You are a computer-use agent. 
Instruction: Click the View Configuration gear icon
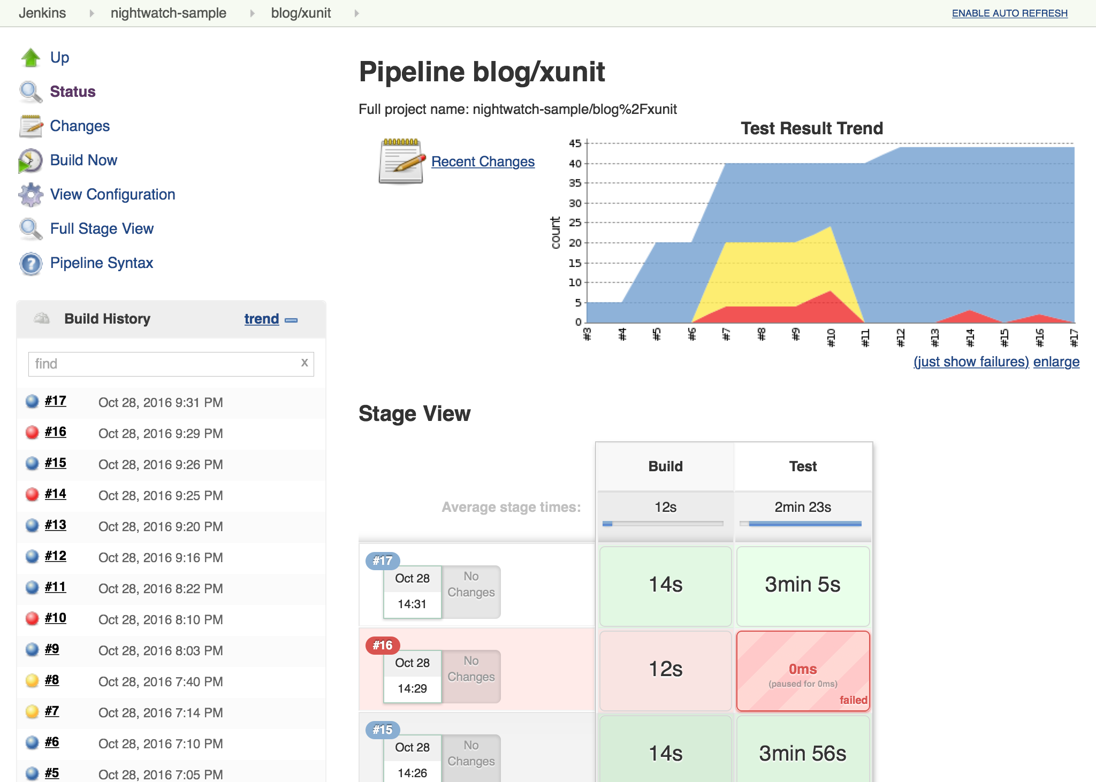coord(31,195)
